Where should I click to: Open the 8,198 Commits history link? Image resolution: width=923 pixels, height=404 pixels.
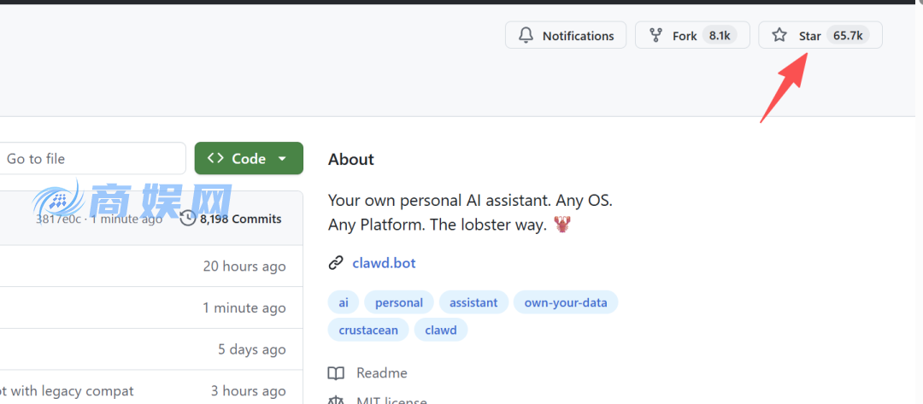tap(239, 219)
